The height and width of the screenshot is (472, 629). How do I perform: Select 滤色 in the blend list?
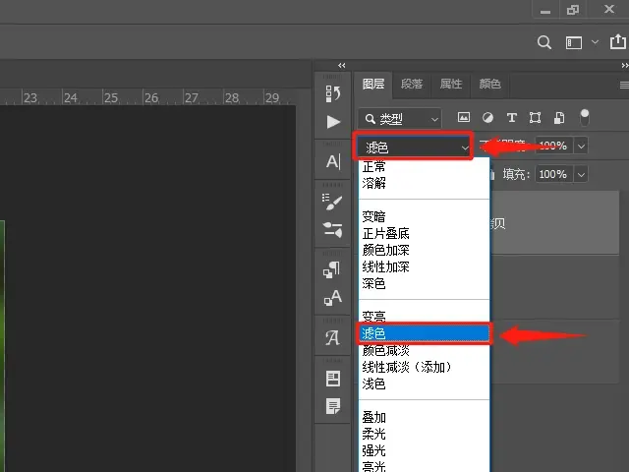[x=423, y=334]
